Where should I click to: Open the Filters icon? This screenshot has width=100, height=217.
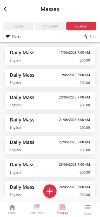[x=8, y=37]
